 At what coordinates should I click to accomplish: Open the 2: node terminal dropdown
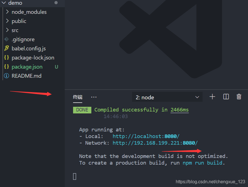(x=167, y=97)
